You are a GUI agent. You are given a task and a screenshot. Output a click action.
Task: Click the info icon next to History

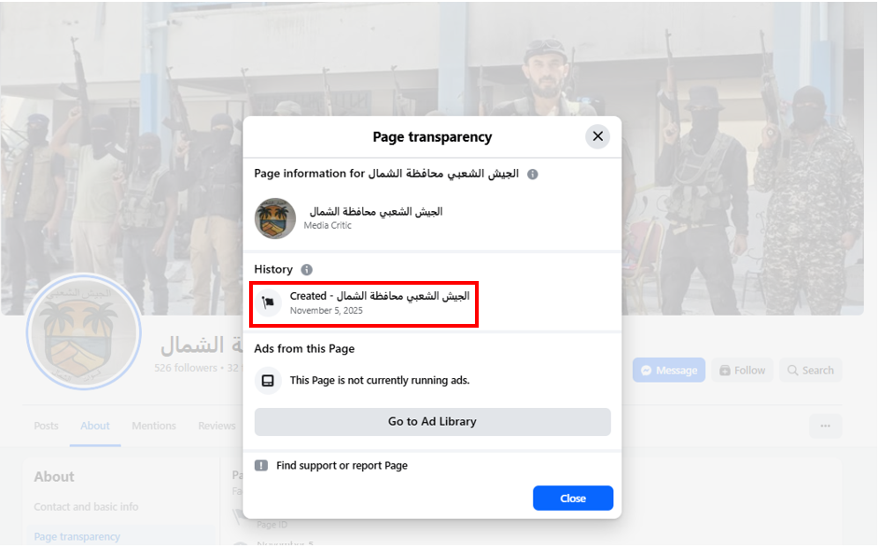[x=307, y=270]
